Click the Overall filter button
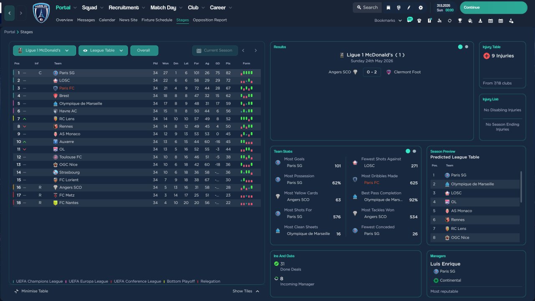This screenshot has width=535, height=301. [144, 51]
